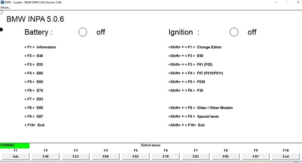Choose the E53 function key button
This screenshot has height=163, width=302.
[76, 157]
